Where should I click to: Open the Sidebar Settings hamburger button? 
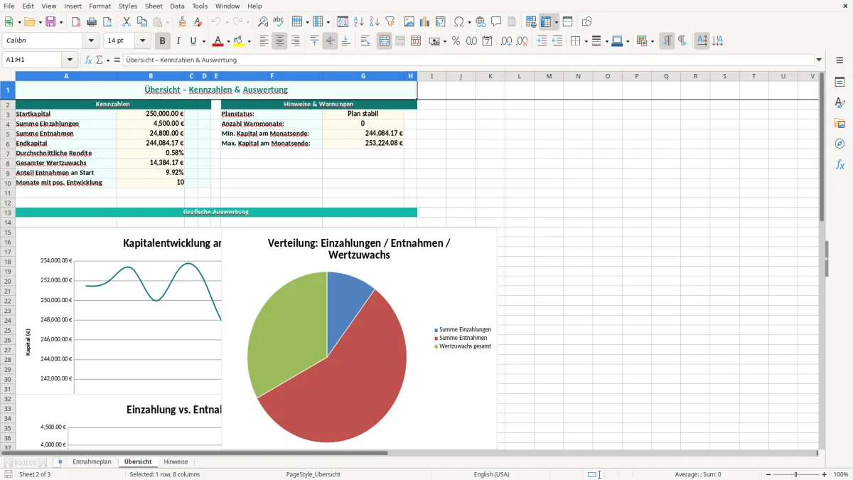coord(839,60)
